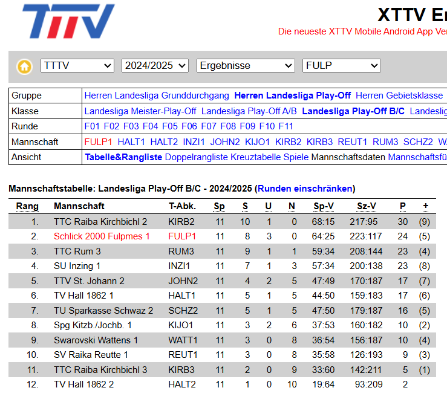The width and height of the screenshot is (447, 405).
Task: Switch to Kreuztabelle view
Action: pyautogui.click(x=256, y=157)
